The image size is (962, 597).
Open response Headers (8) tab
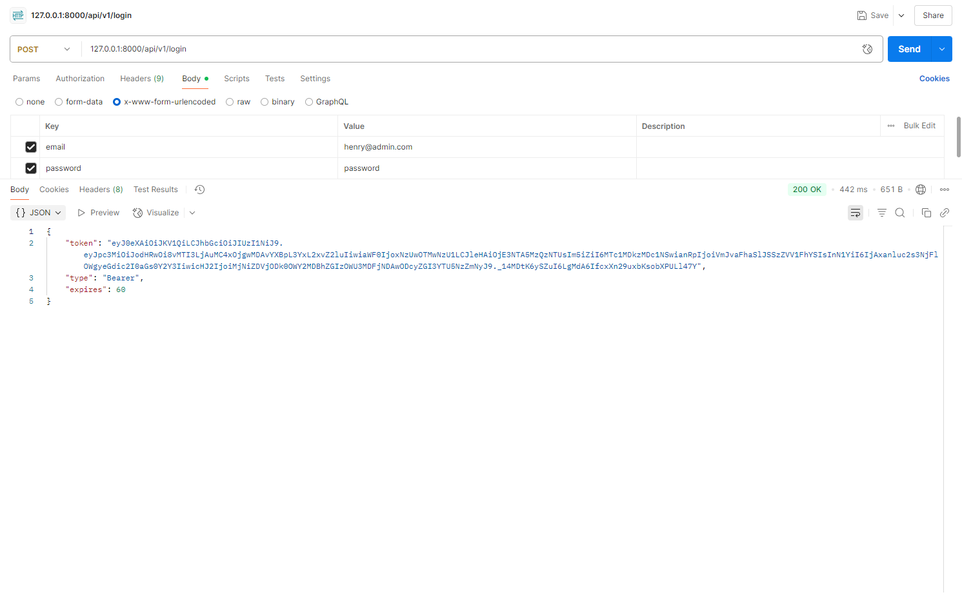click(101, 190)
